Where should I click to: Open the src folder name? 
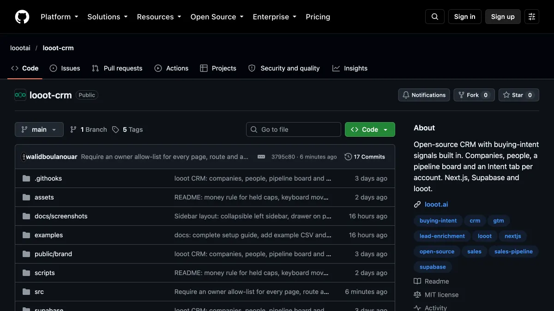(39, 292)
